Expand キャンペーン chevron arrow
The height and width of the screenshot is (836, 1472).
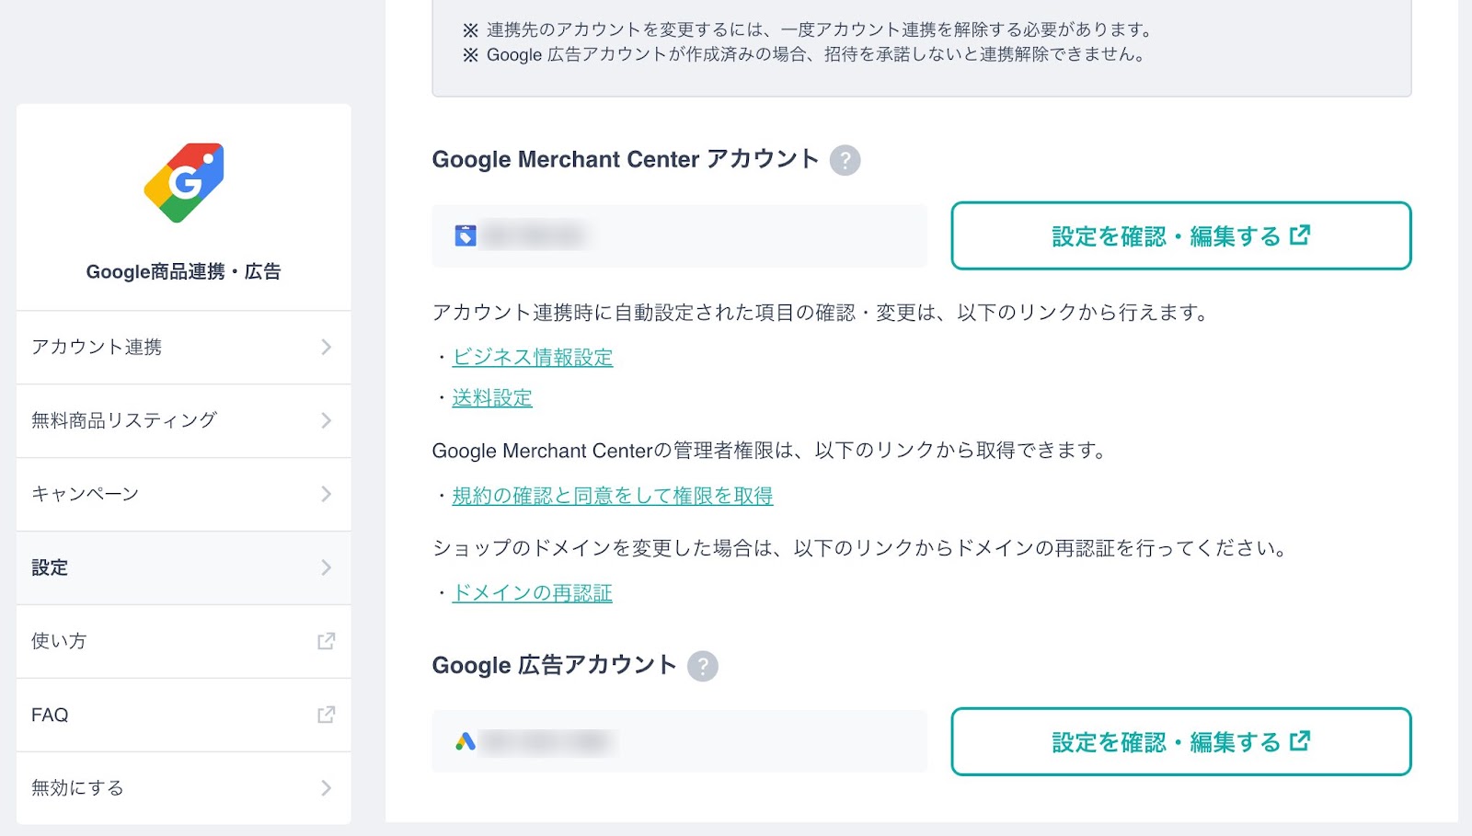tap(326, 494)
